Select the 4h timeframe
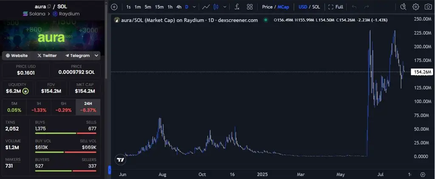The width and height of the screenshot is (435, 179). click(x=179, y=7)
